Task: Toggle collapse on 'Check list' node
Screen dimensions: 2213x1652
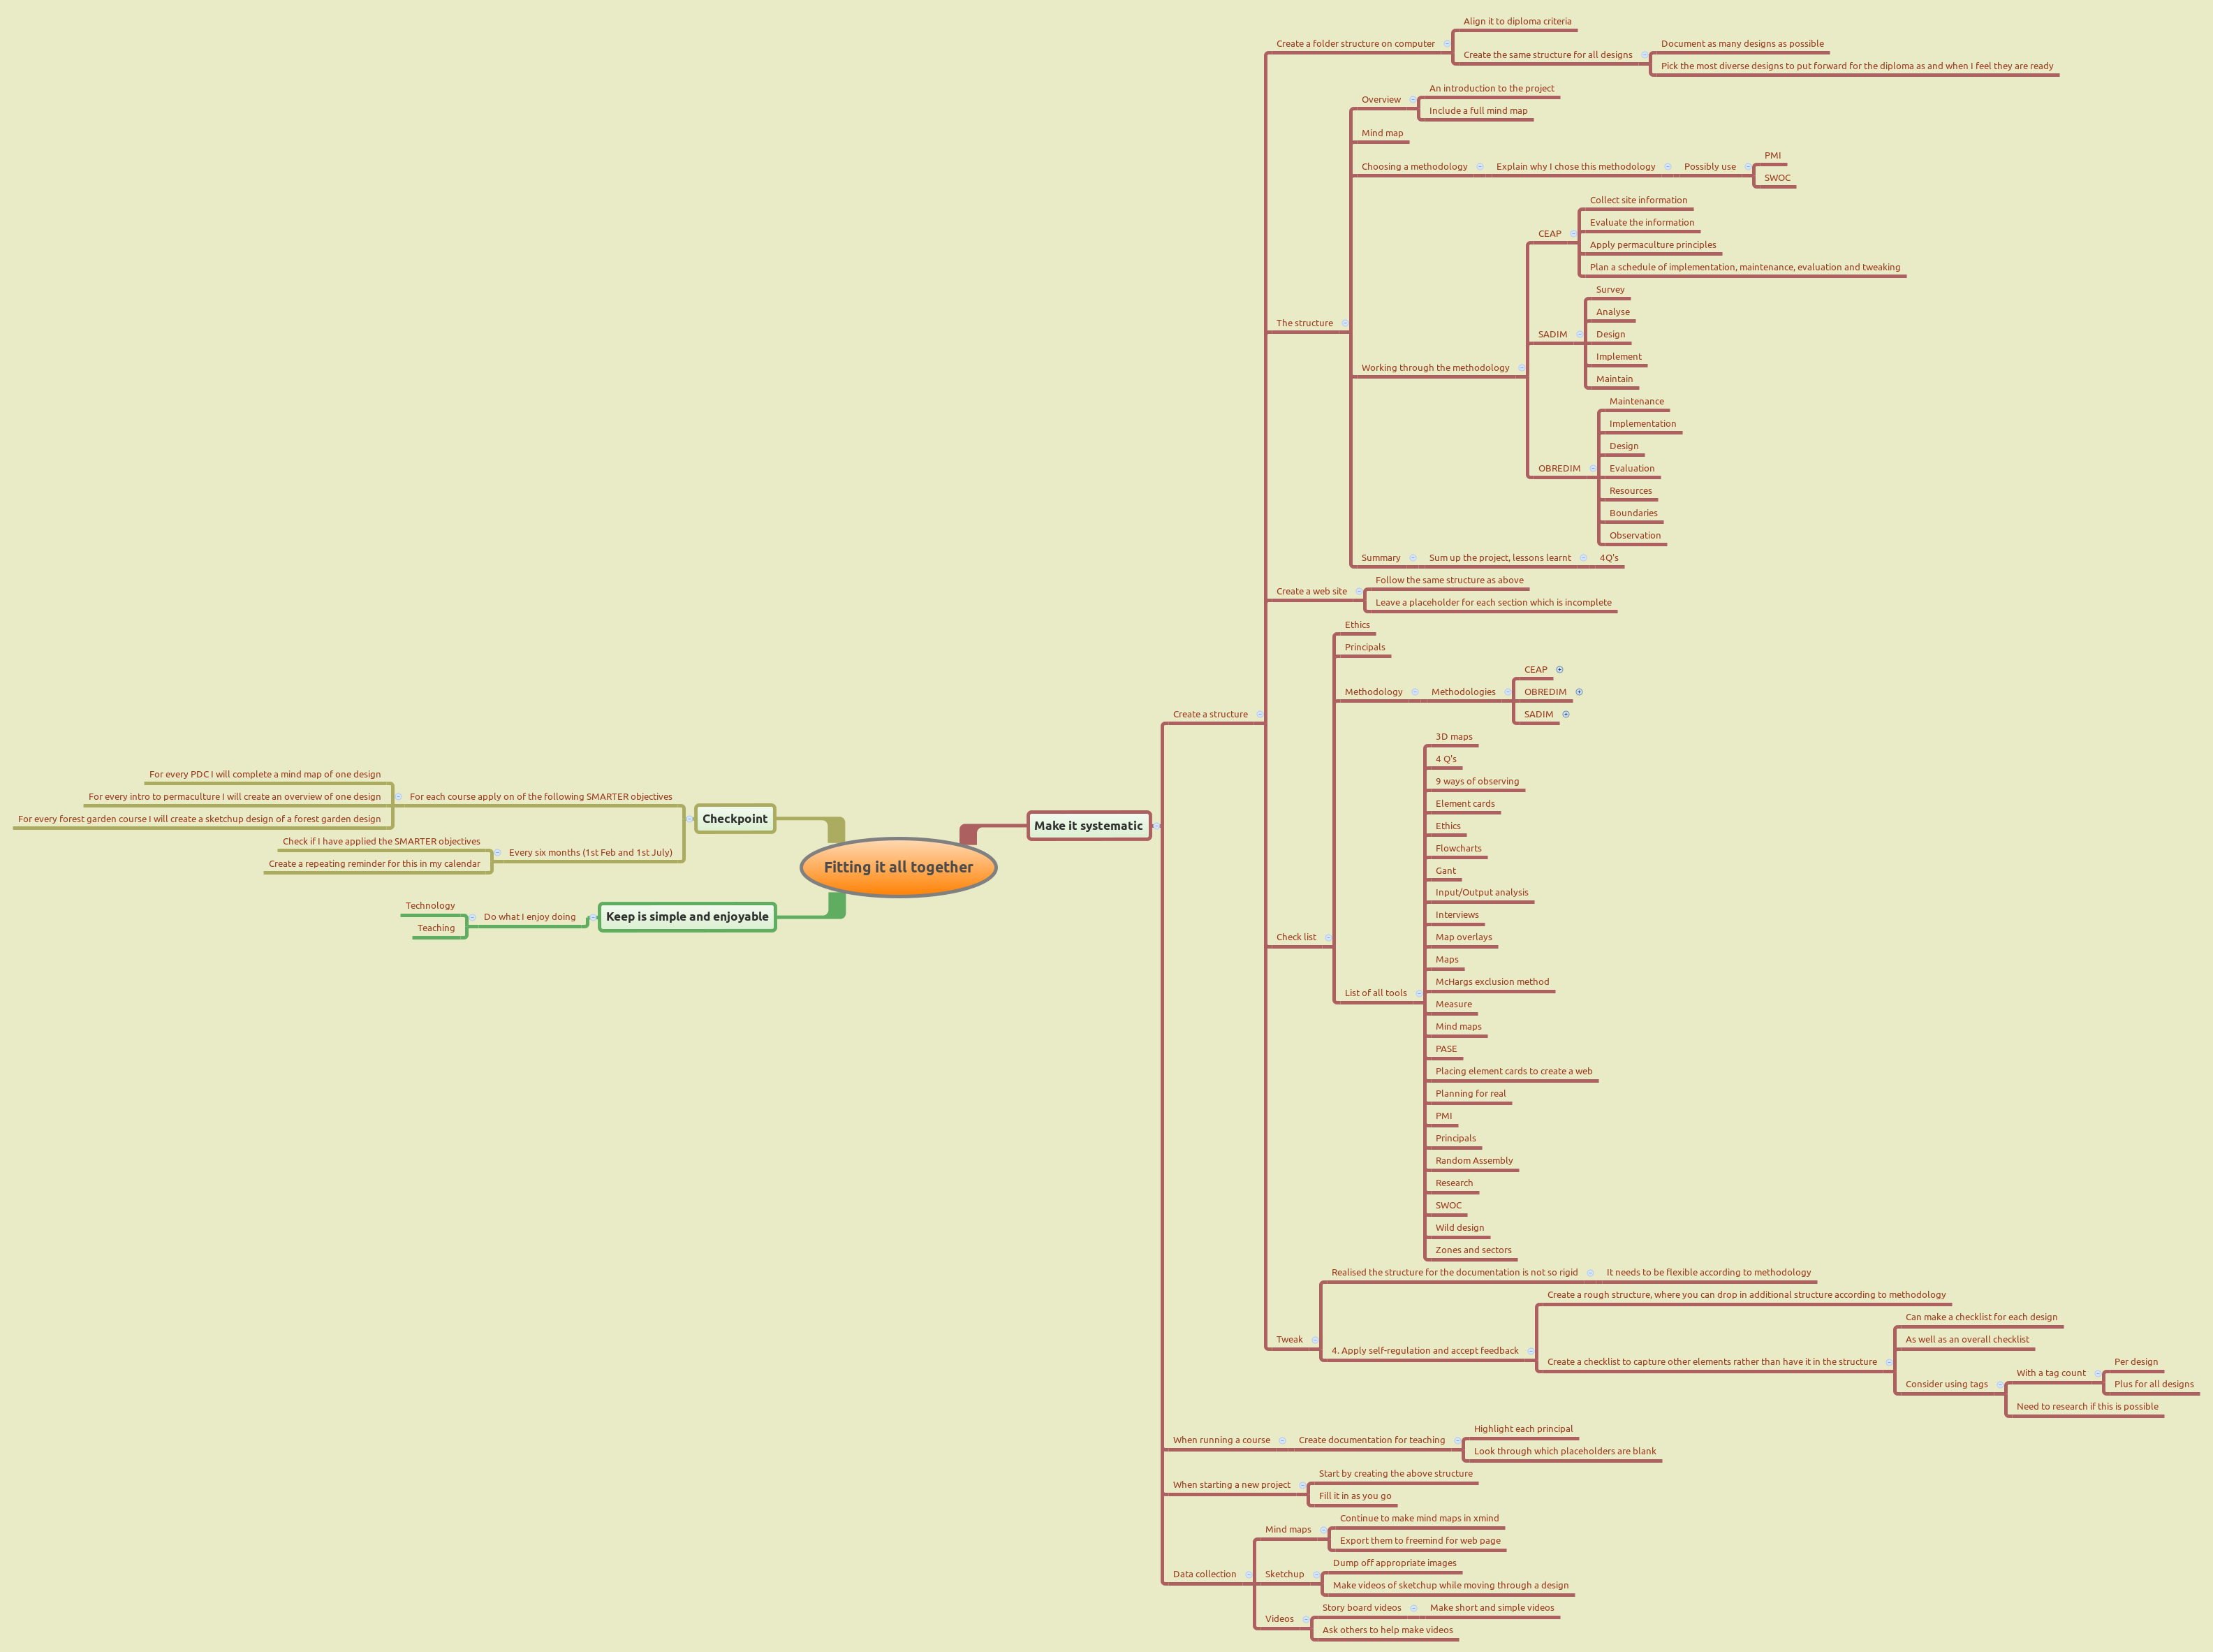Action: (1328, 938)
